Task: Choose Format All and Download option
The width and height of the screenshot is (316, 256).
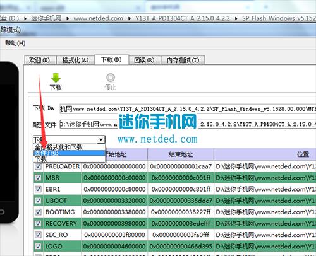Action: pyautogui.click(x=69, y=147)
